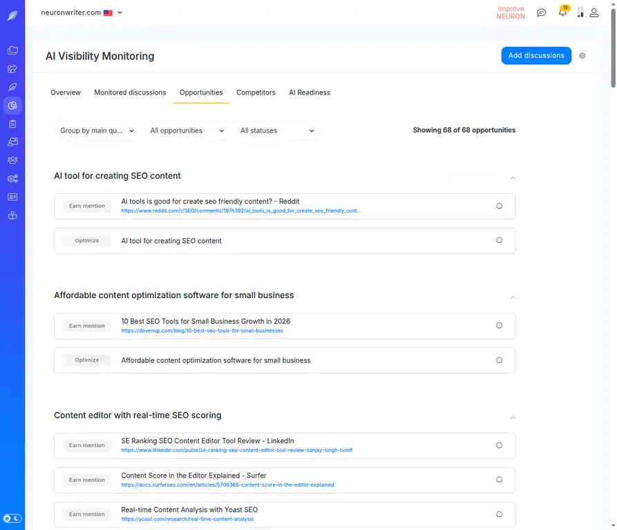This screenshot has height=530, width=617.
Task: Click Optimize tag on 'AI tool for creating SEO content' row
Action: point(87,240)
